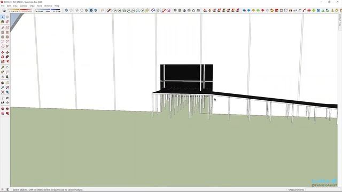This screenshot has height=192, width=342.
Task: Select the Protractor tool
Action: (3, 72)
